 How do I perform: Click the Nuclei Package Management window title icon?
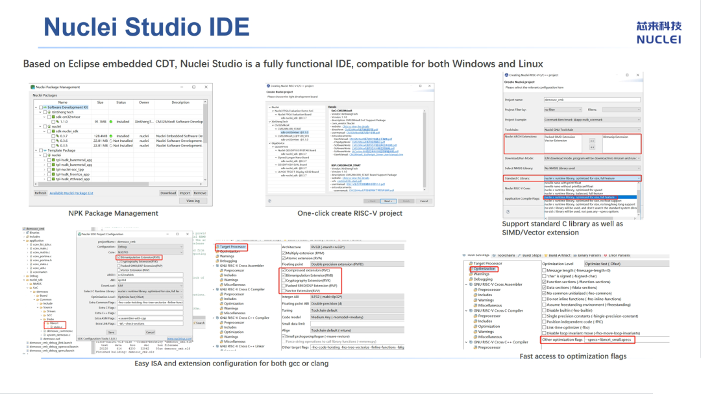coord(32,87)
